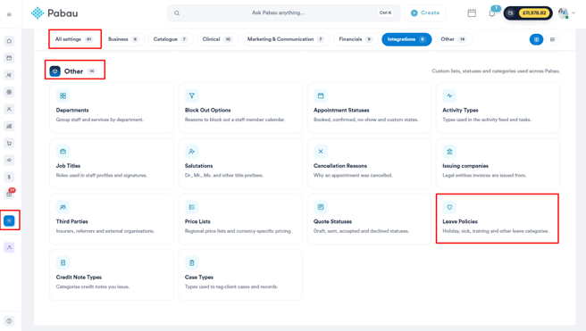The image size is (586, 331).
Task: Click the Ask Pabau anything search field
Action: [x=284, y=13]
